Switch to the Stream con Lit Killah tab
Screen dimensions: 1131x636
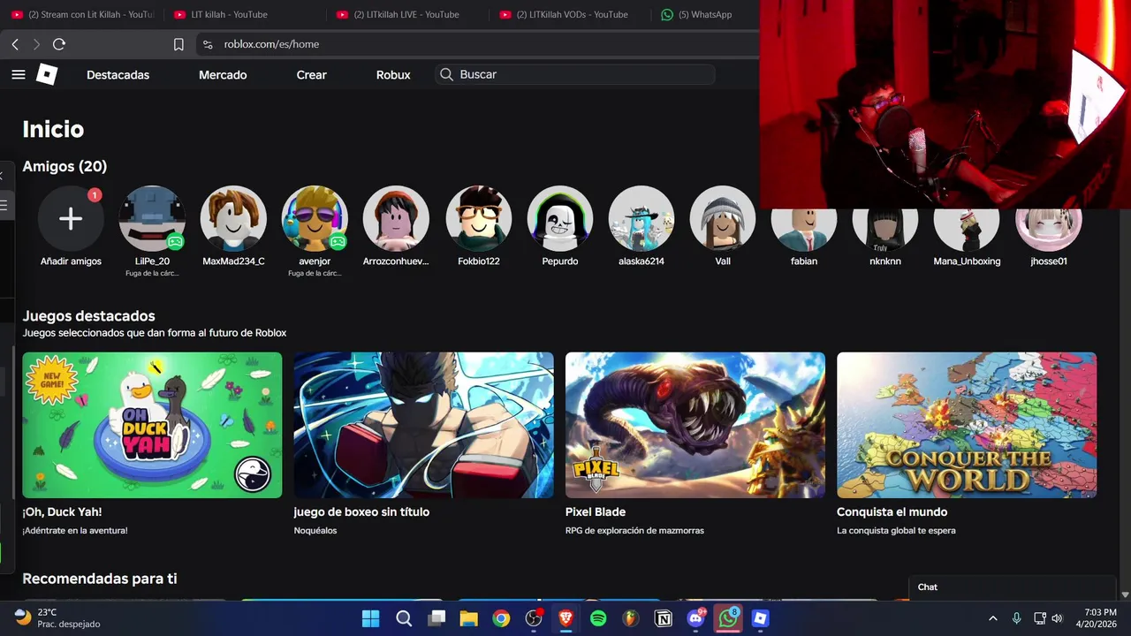pyautogui.click(x=81, y=14)
